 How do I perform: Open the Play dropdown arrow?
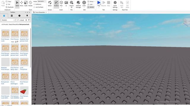coord(99,7)
